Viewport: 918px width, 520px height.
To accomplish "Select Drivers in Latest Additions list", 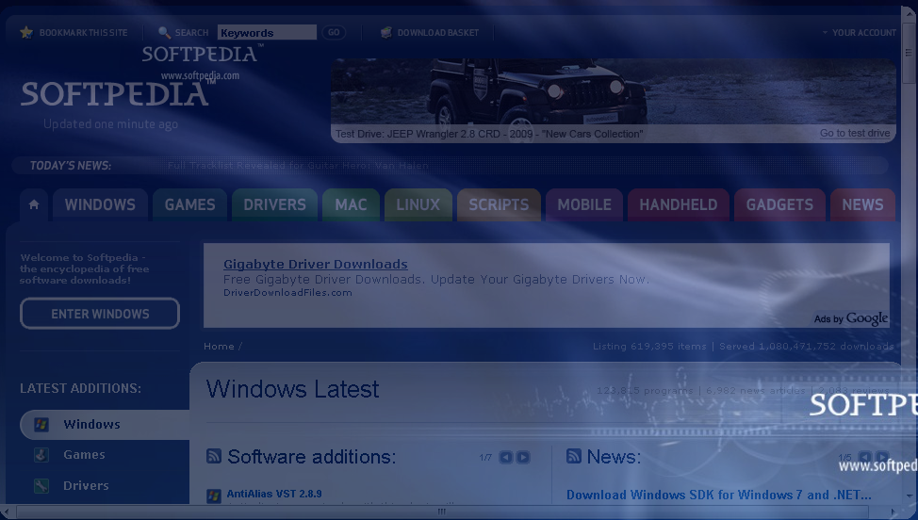I will [86, 485].
